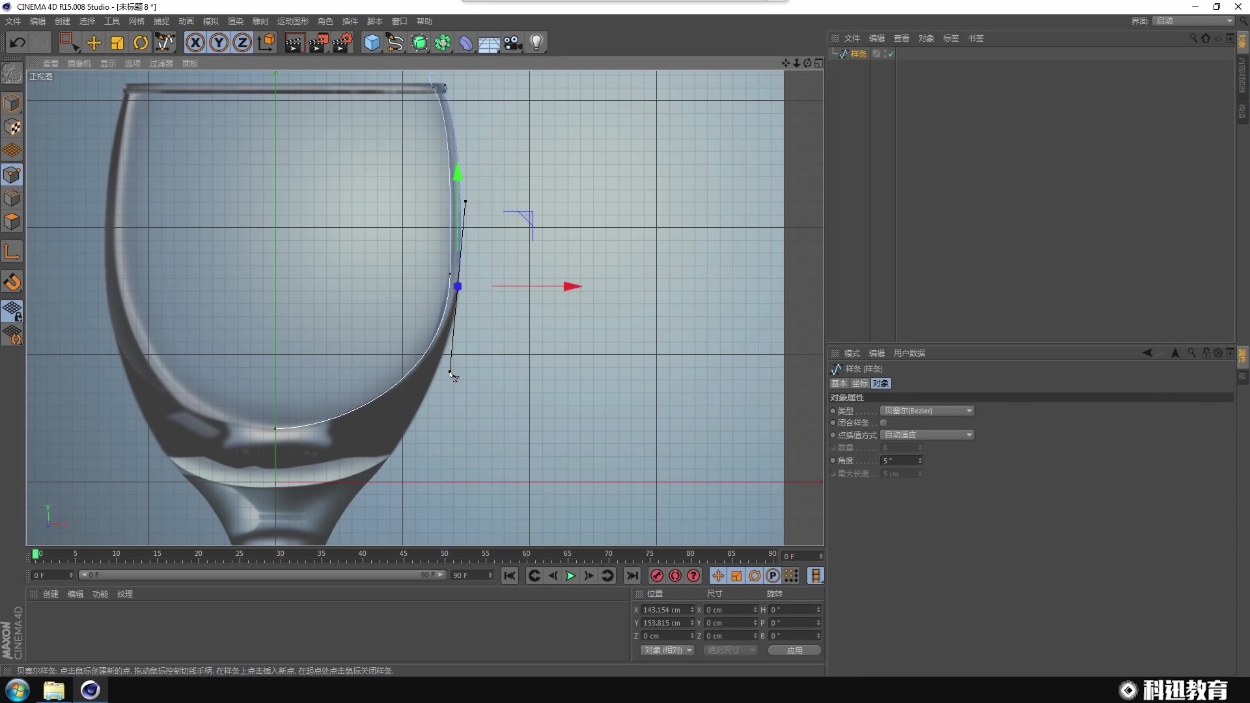Open the 界面 layout dropdown at top right

click(1191, 20)
